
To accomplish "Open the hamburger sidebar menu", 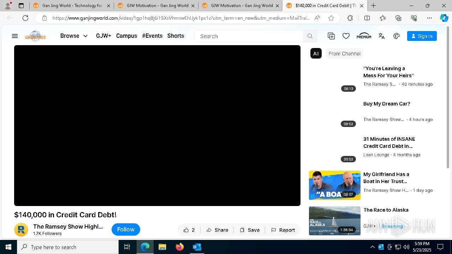I will (15, 36).
